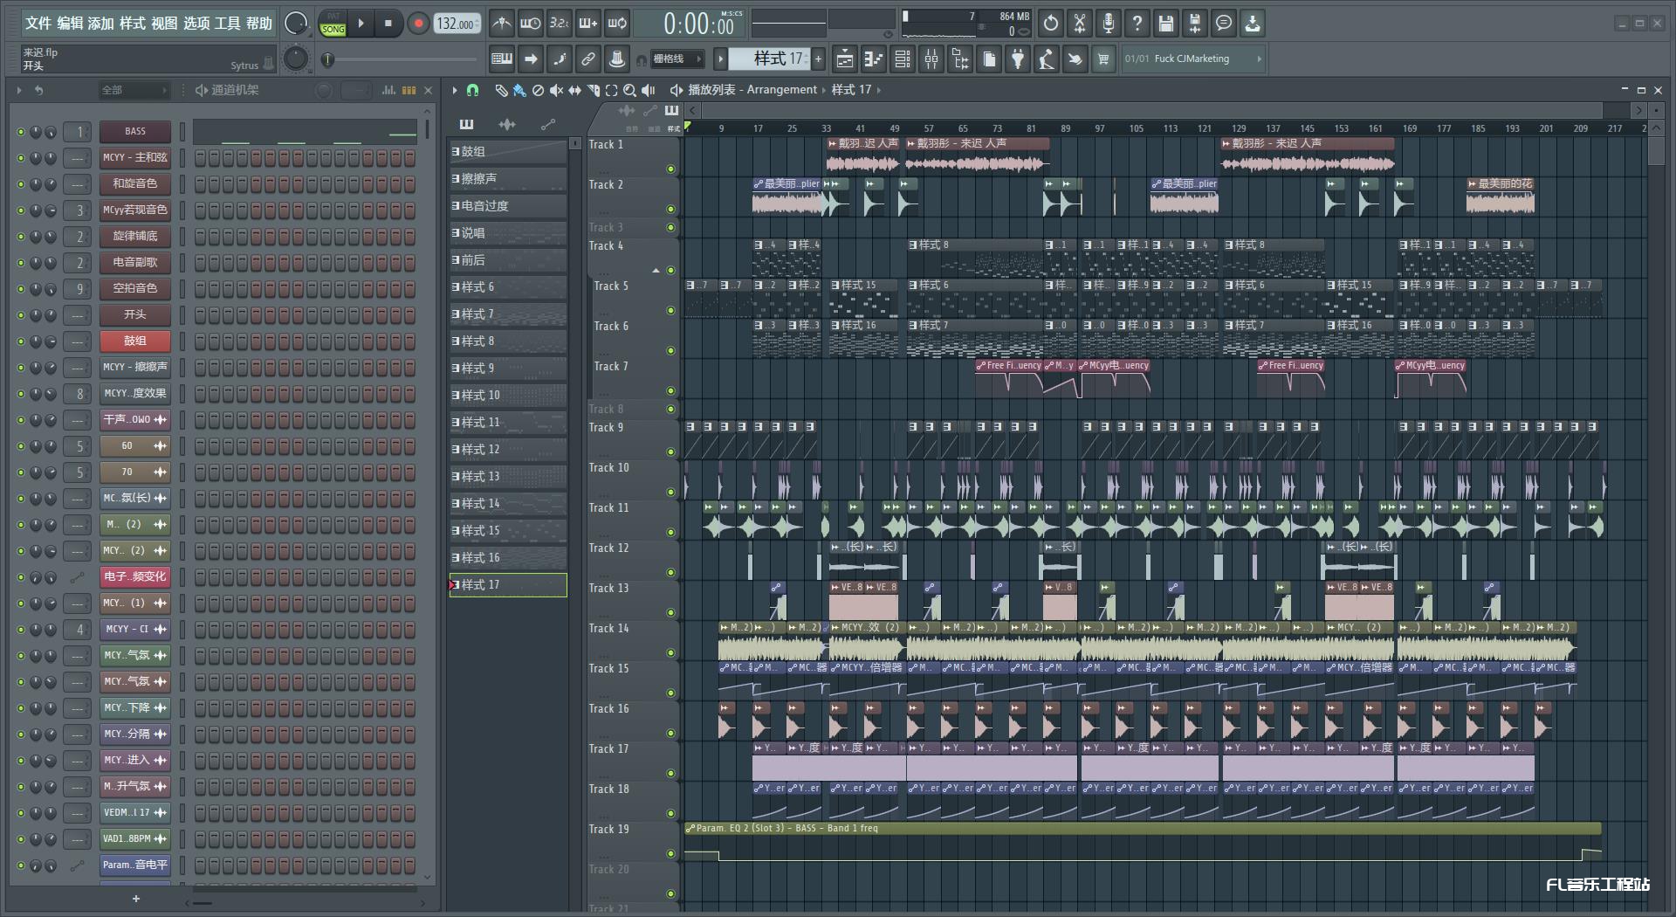The width and height of the screenshot is (1676, 917).
Task: Open the 视图 menu
Action: click(x=164, y=24)
